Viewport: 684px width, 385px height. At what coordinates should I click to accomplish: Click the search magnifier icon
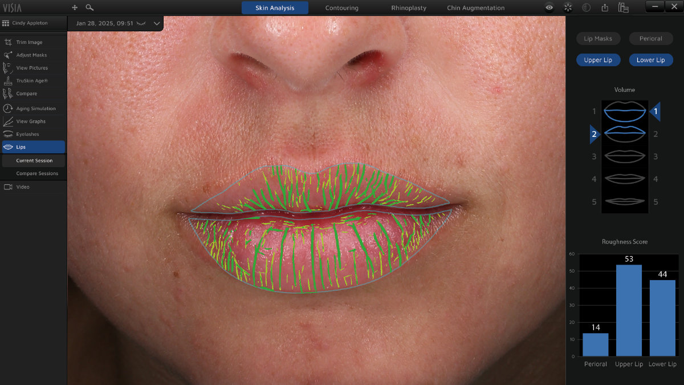coord(89,7)
